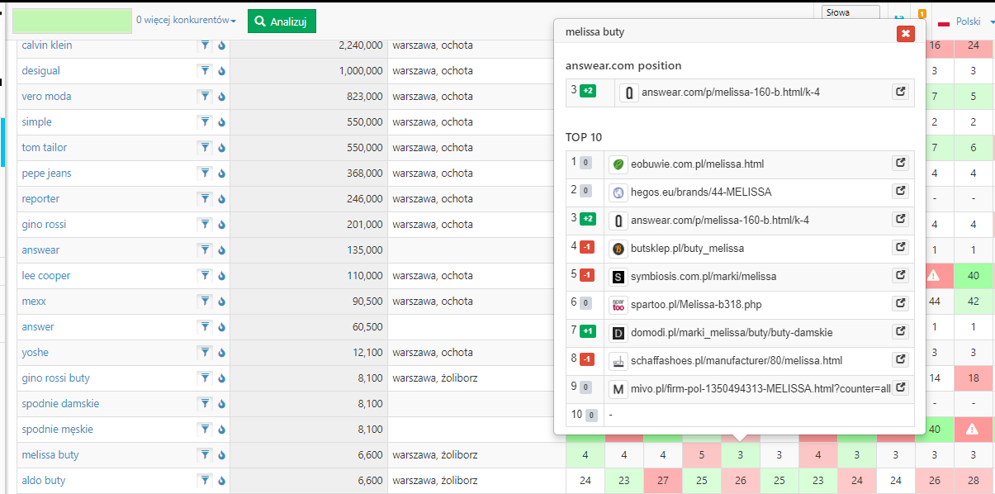
Task: Open external link for spartoo.pl result
Action: pyautogui.click(x=900, y=304)
